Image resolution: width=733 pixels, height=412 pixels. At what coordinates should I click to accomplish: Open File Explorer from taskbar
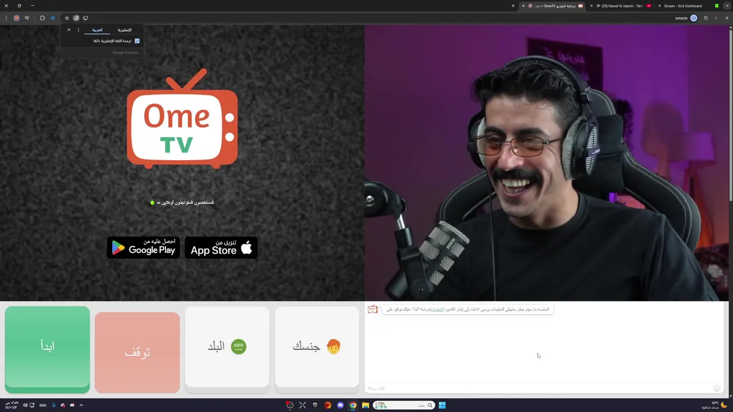(365, 405)
